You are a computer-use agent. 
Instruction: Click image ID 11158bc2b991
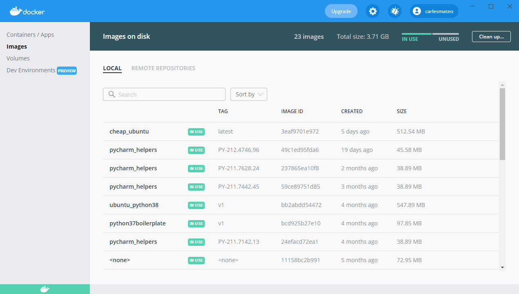[x=301, y=260]
